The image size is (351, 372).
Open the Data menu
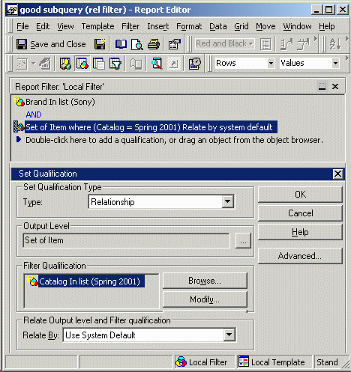218,26
